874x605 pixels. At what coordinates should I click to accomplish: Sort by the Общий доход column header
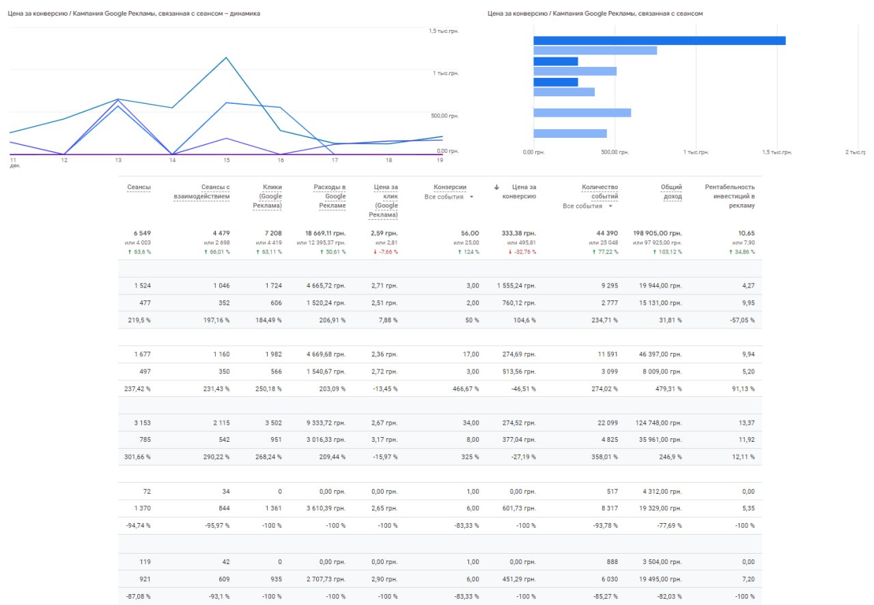[x=671, y=192]
